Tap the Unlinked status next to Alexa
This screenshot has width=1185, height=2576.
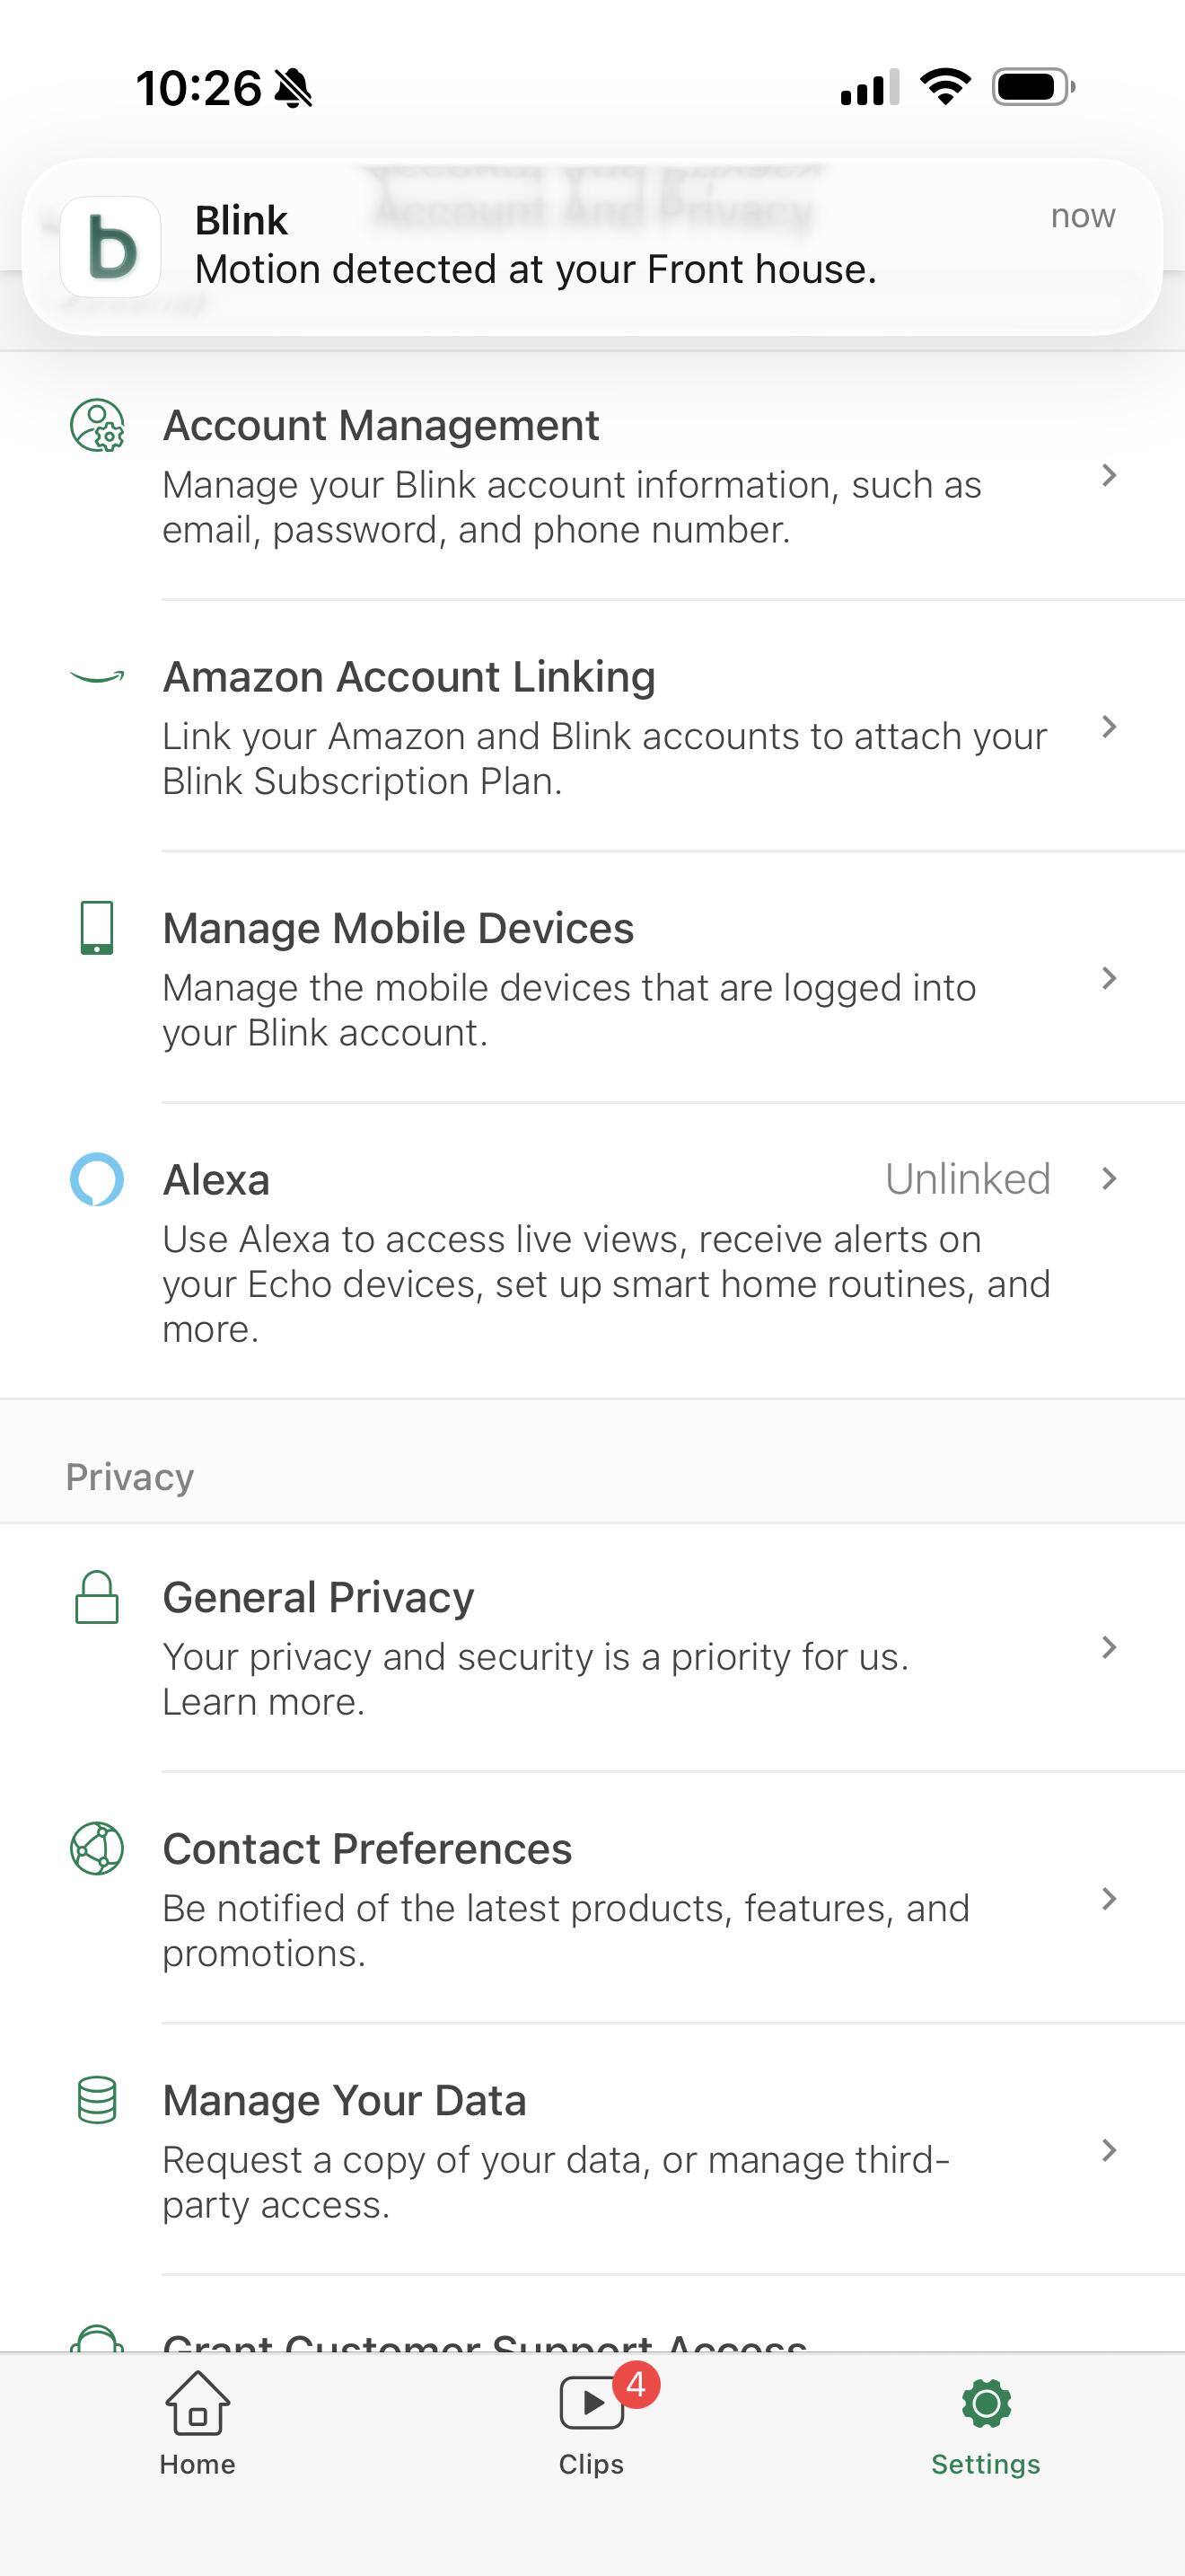tap(967, 1179)
